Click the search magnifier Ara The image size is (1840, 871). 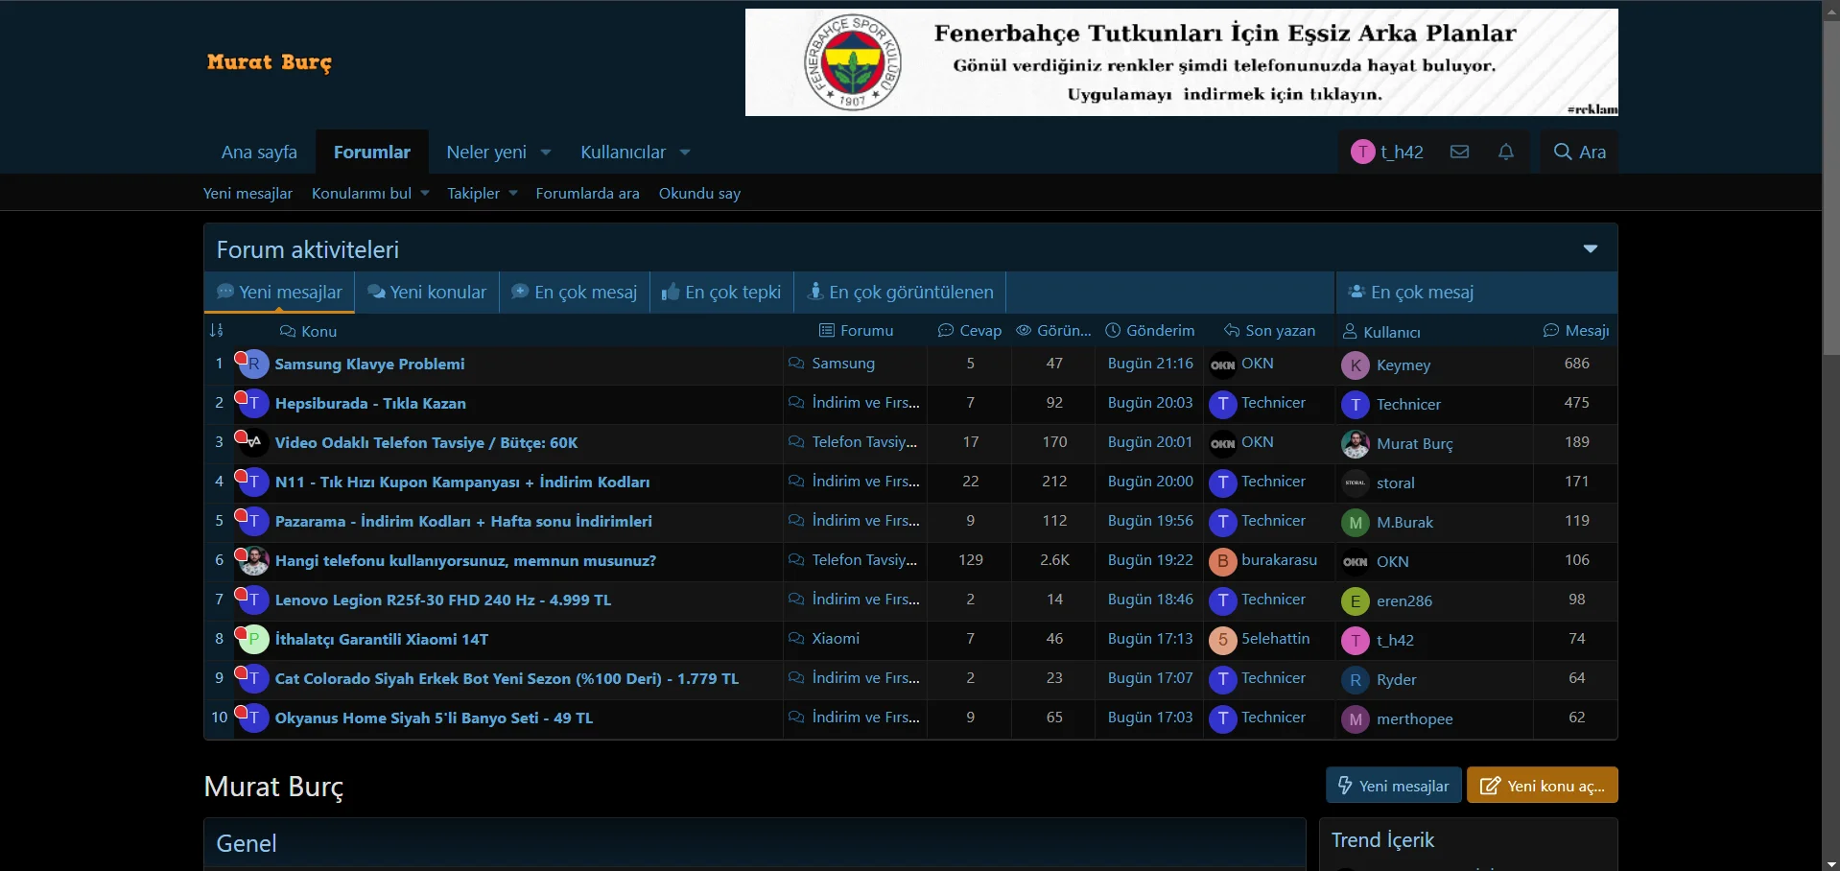click(1579, 152)
